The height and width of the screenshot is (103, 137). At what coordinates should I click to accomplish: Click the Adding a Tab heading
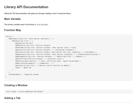[12, 98]
